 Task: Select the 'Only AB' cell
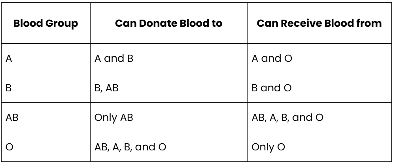tap(169, 117)
